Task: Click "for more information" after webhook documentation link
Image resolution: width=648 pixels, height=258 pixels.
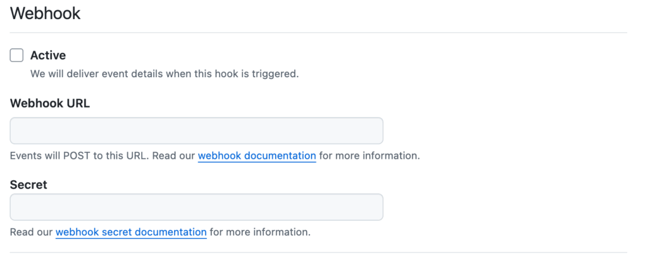Action: pos(369,156)
